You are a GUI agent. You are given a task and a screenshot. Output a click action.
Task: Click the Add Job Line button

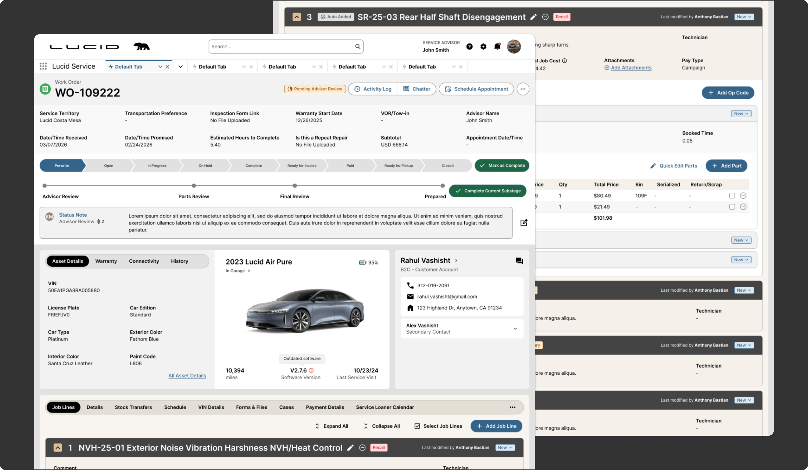(496, 426)
